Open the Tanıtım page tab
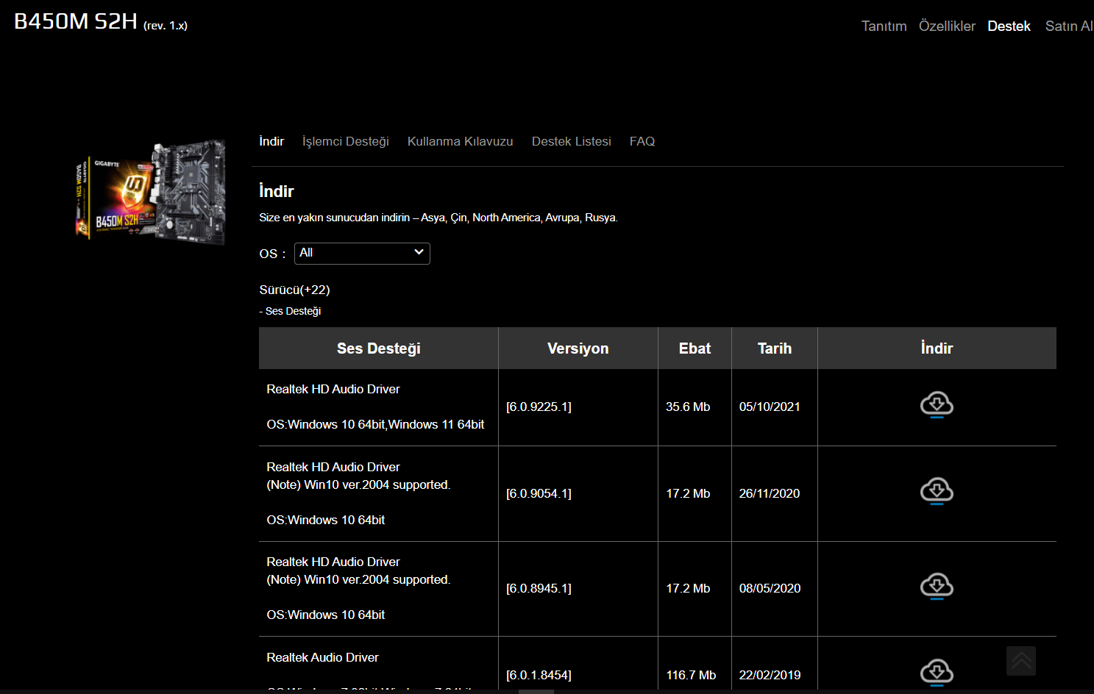Image resolution: width=1094 pixels, height=694 pixels. tap(884, 26)
